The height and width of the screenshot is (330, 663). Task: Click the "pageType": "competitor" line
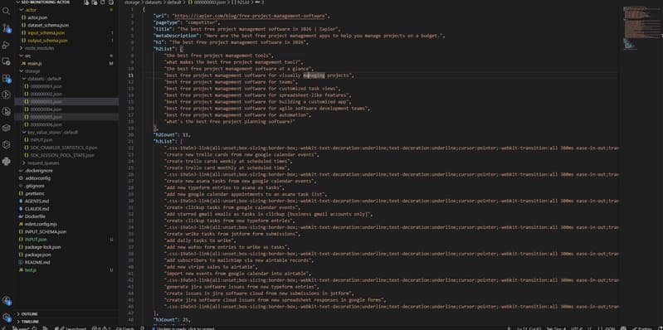coord(187,22)
